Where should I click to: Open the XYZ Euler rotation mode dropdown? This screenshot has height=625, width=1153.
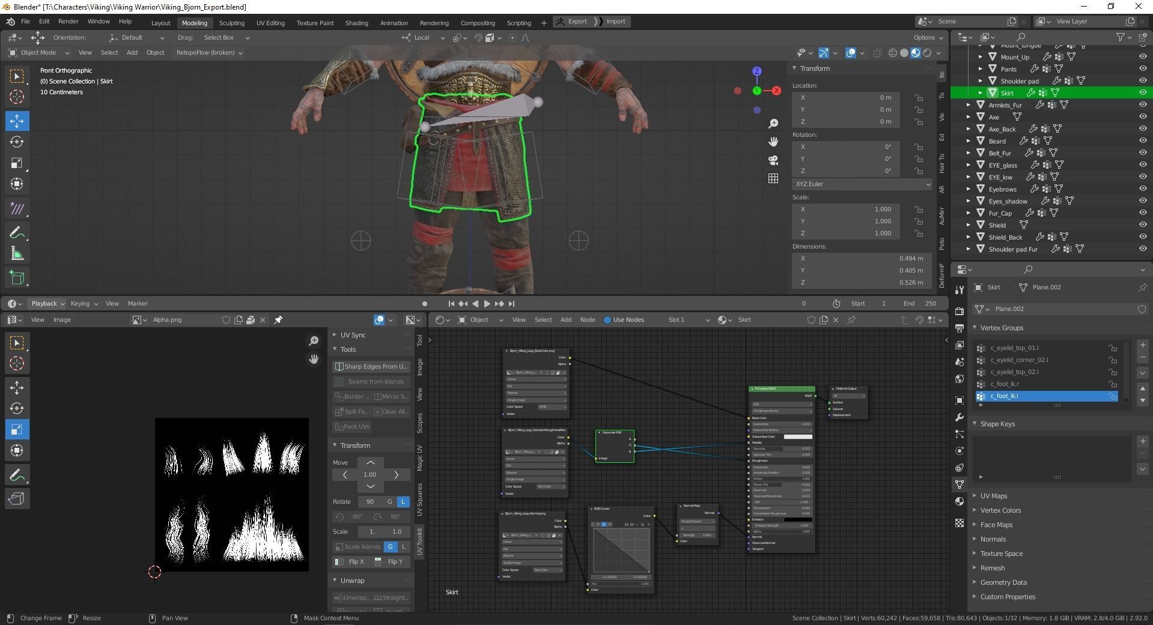[862, 184]
